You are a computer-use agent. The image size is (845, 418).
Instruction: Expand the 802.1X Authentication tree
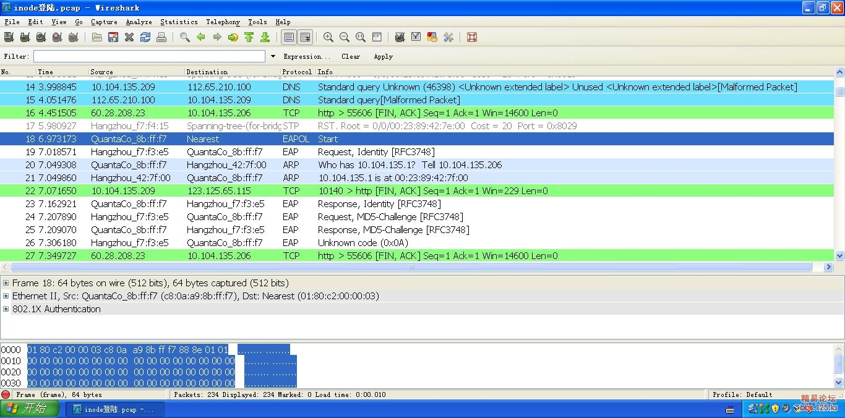pos(6,309)
